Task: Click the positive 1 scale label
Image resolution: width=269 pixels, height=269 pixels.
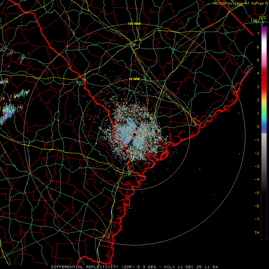Action: [258, 113]
